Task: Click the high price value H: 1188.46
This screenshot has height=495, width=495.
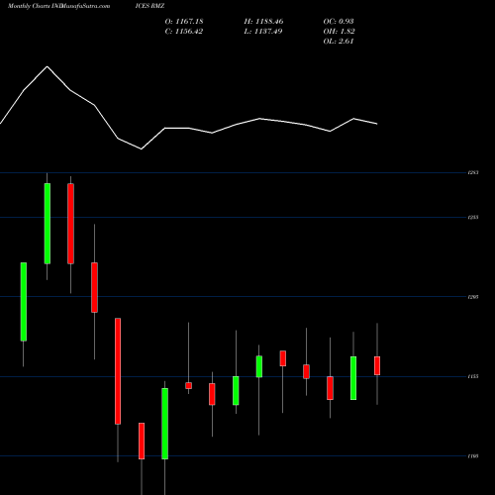Action: click(263, 22)
